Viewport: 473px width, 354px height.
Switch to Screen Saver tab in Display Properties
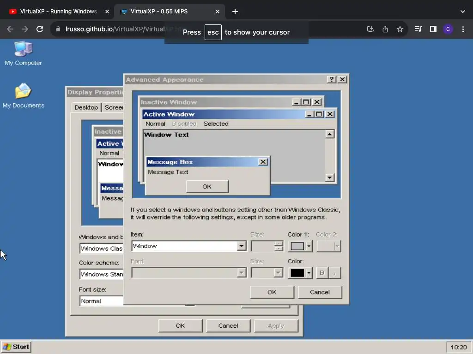click(113, 107)
